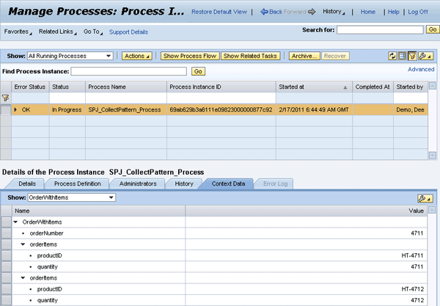440x306 pixels.
Task: Sort by the Started at column header
Action: coord(313,87)
